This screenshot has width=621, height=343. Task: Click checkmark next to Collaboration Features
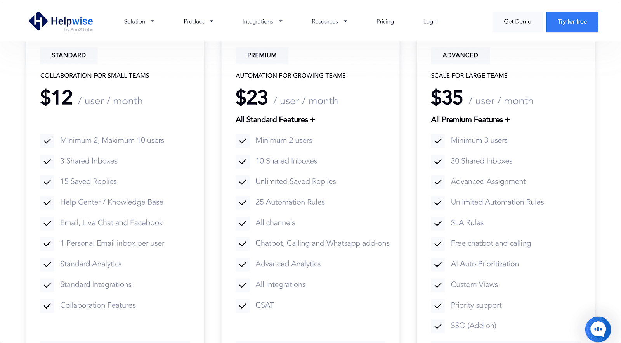47,306
